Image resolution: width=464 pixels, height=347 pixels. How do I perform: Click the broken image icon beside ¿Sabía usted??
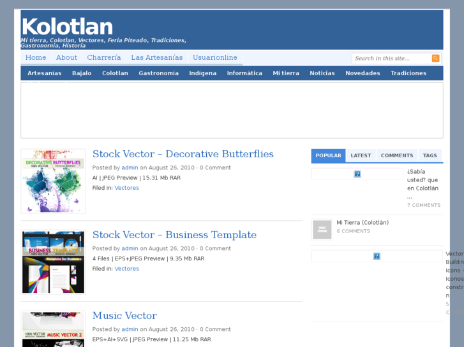pos(357,174)
